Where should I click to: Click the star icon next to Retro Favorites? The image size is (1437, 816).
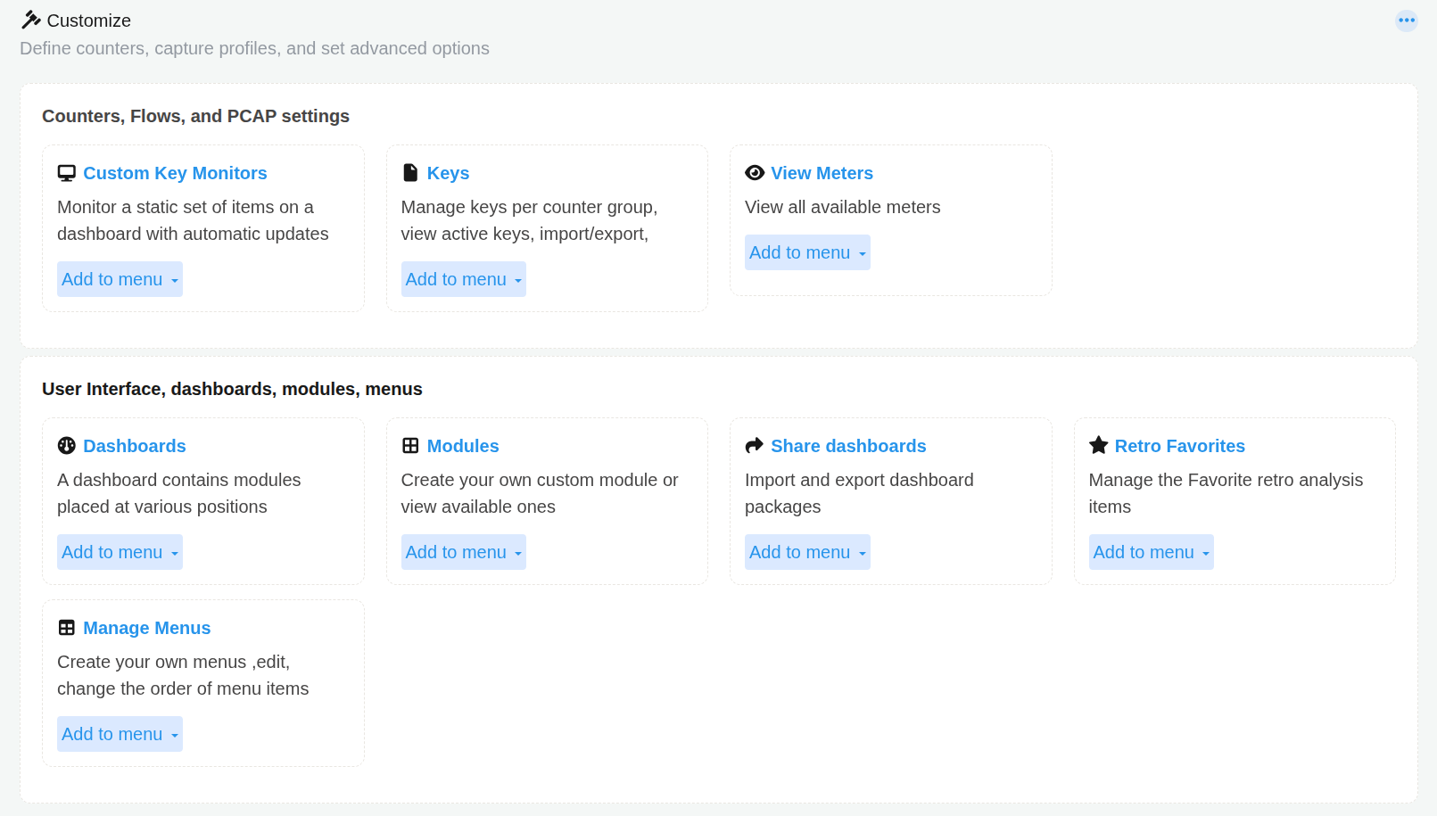(1099, 445)
